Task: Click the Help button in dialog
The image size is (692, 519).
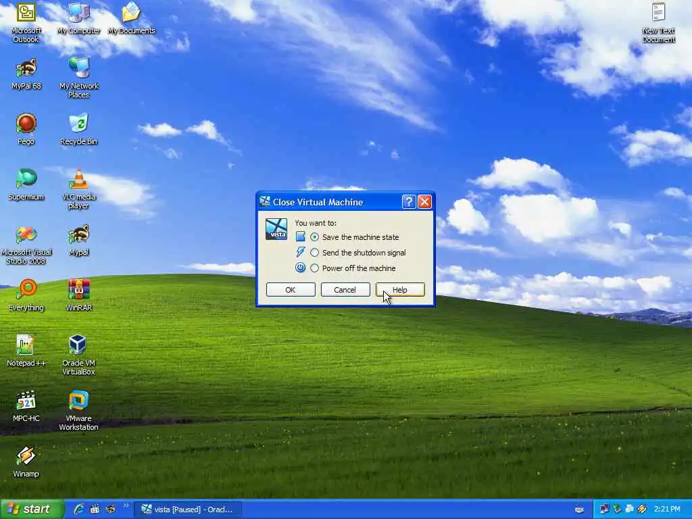Action: coord(400,289)
